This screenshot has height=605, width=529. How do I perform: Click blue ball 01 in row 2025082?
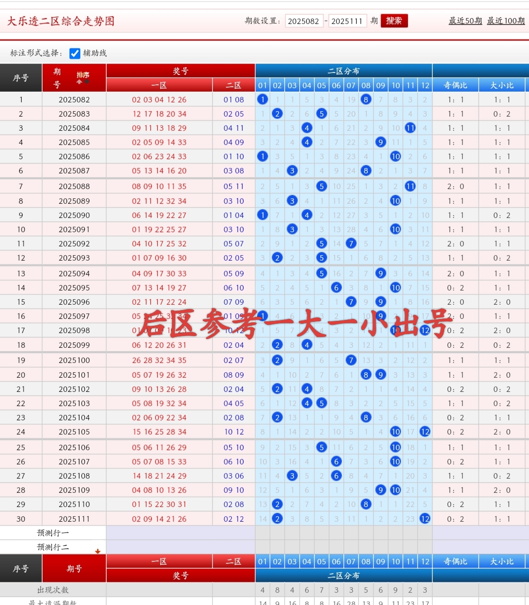[x=263, y=99]
